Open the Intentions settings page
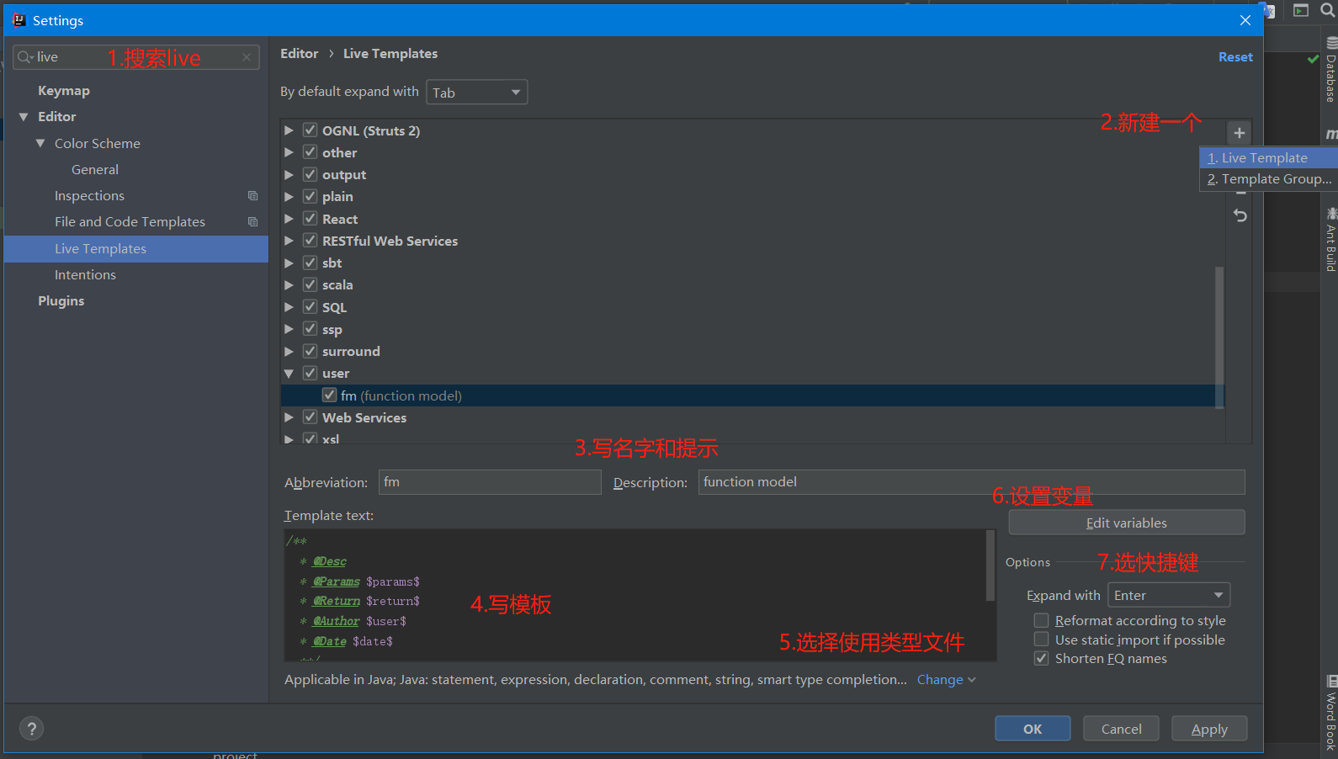The image size is (1338, 759). click(85, 274)
